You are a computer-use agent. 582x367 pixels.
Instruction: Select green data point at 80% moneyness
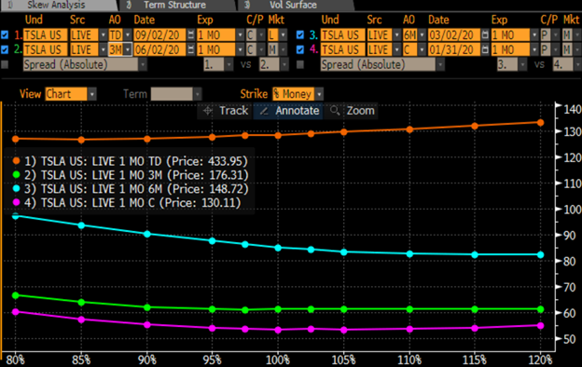tap(16, 295)
